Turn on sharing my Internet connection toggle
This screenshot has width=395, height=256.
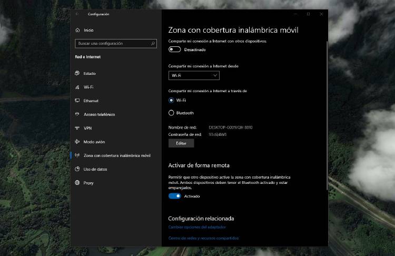pyautogui.click(x=174, y=50)
